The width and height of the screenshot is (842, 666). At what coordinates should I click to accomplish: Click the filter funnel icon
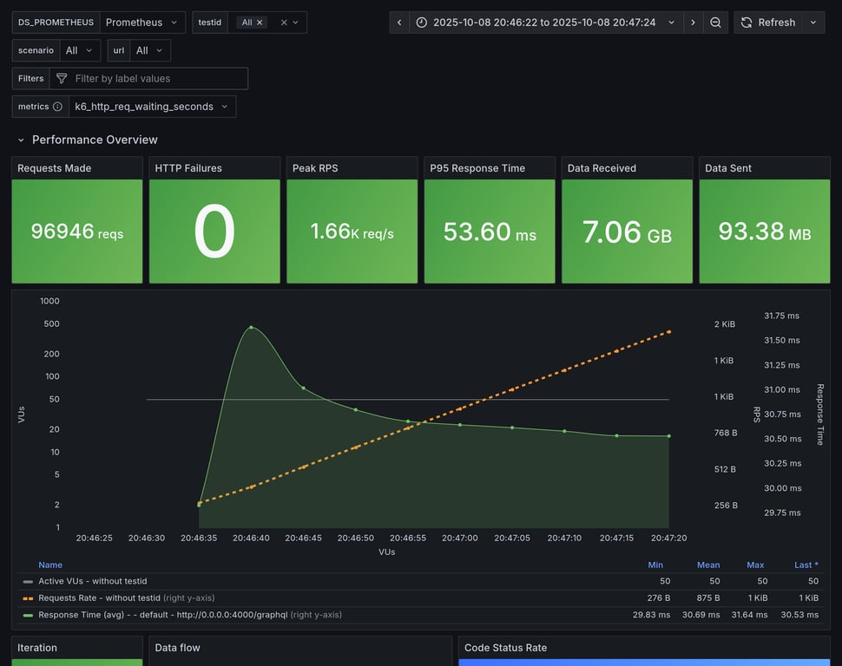pyautogui.click(x=62, y=79)
